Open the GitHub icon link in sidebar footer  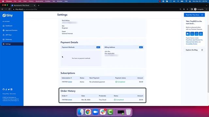point(4,89)
